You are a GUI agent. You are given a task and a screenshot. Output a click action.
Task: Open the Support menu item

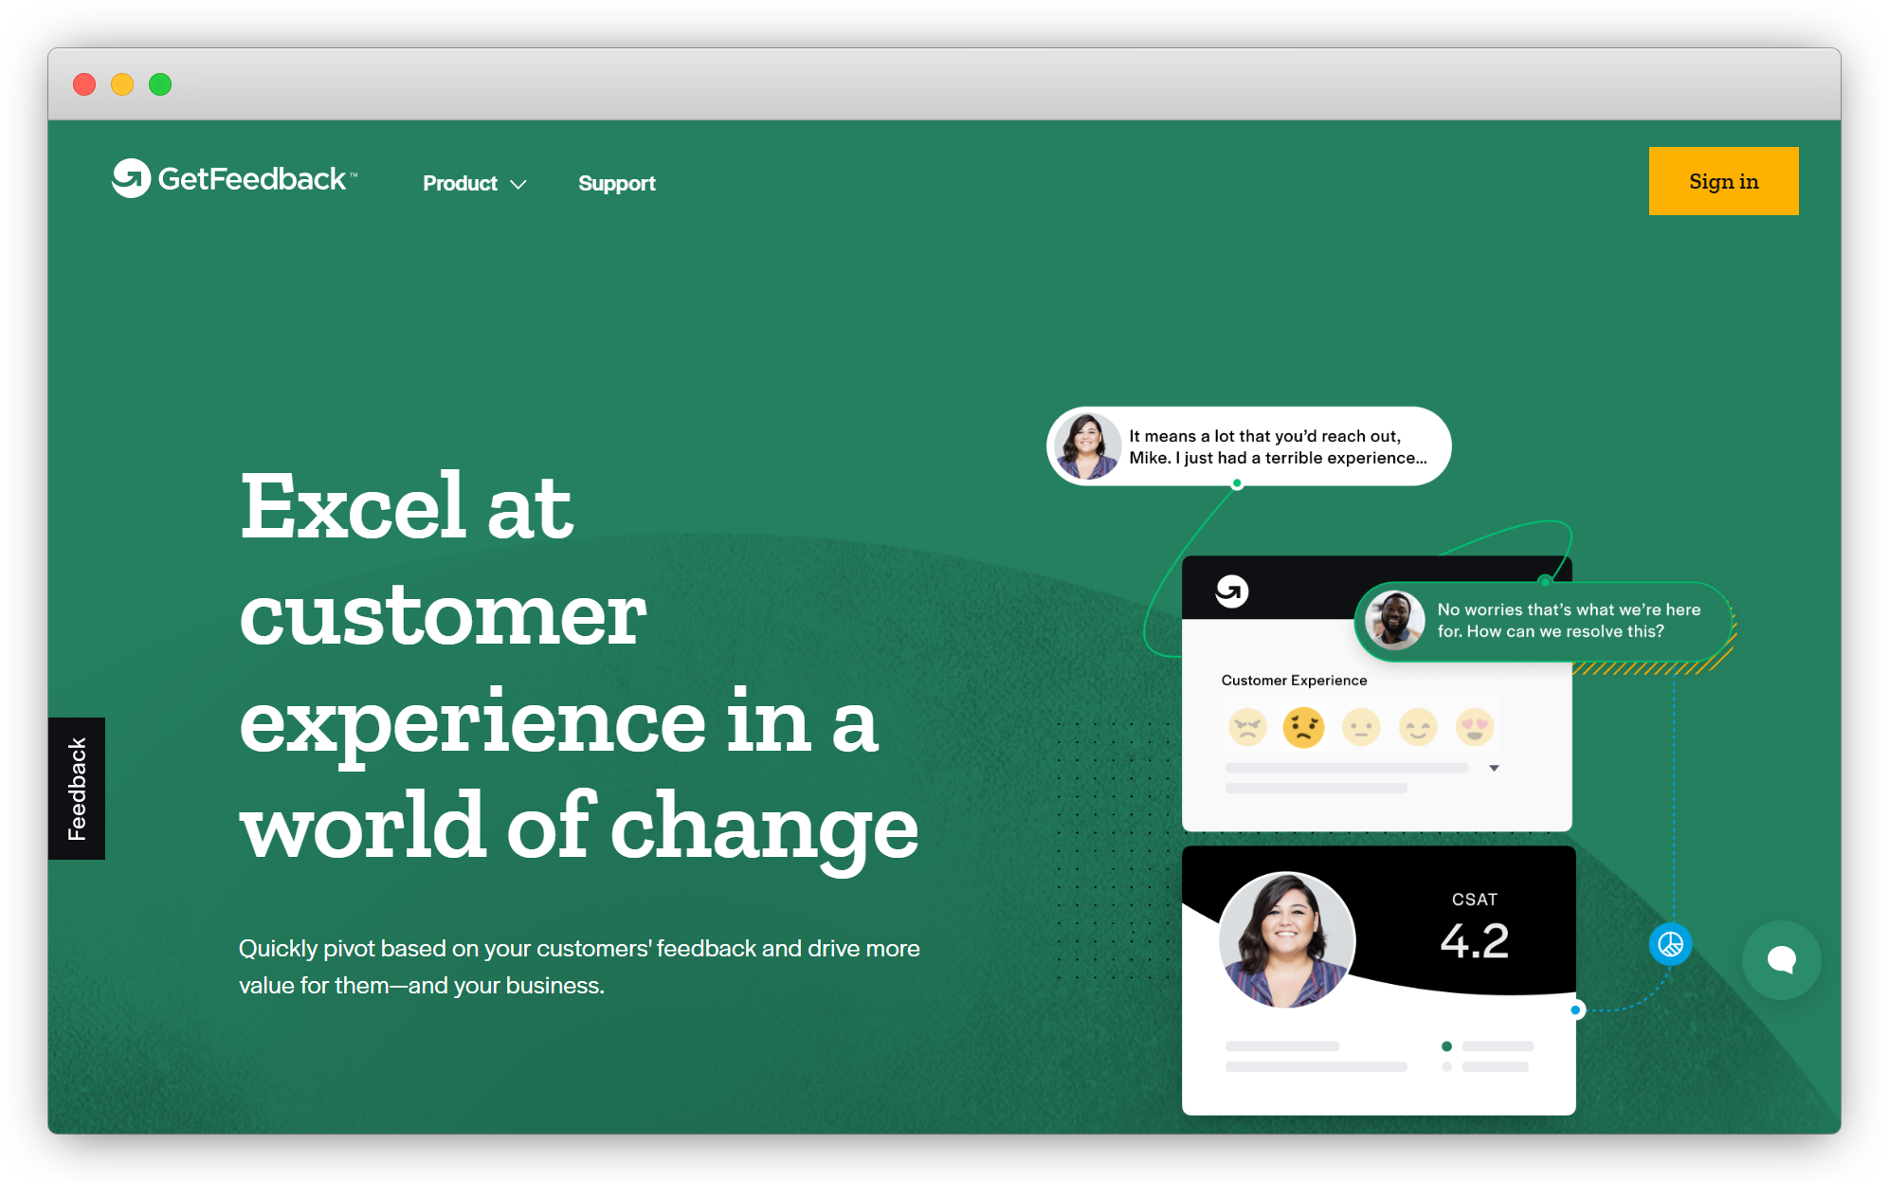pyautogui.click(x=615, y=184)
